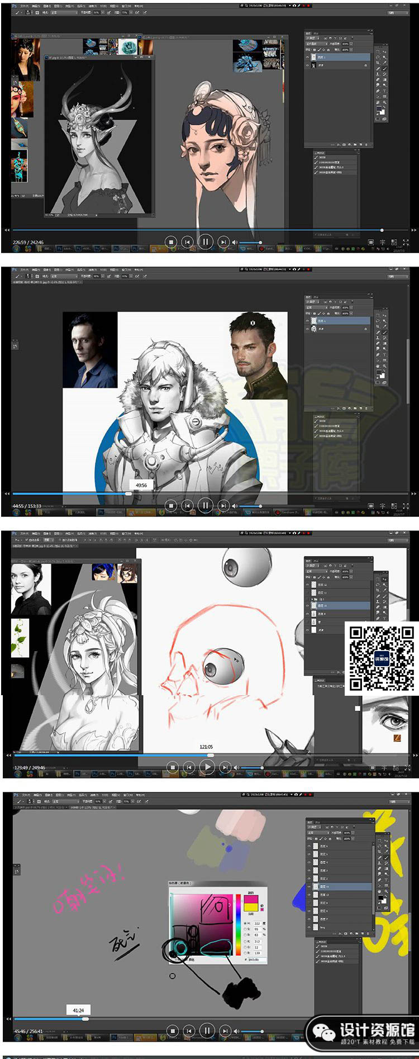Stop screen recording red button in 44:55 frame
The width and height of the screenshot is (419, 1059).
(x=308, y=269)
